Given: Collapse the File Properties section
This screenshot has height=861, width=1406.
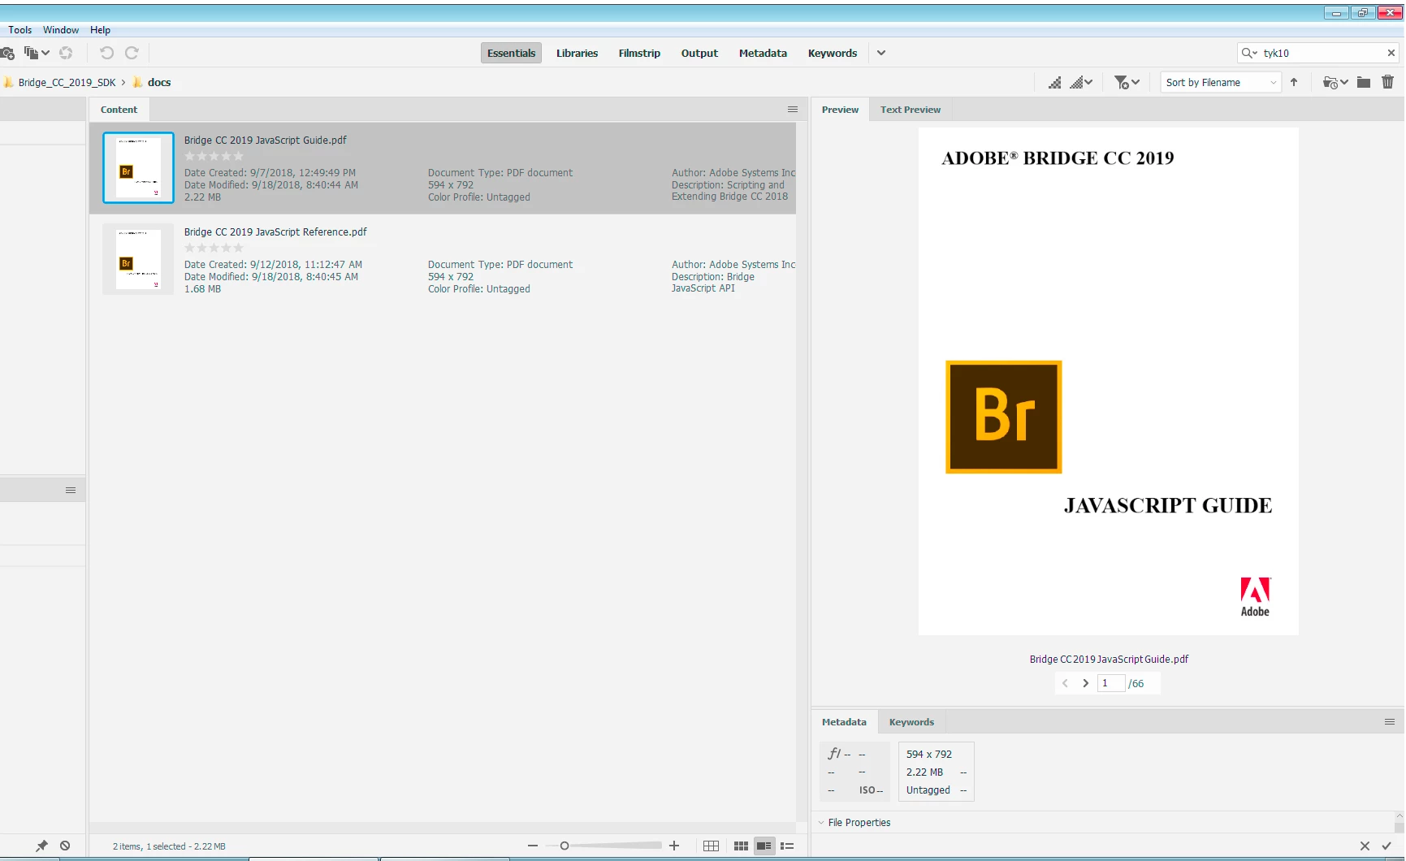Looking at the screenshot, I should tap(821, 823).
